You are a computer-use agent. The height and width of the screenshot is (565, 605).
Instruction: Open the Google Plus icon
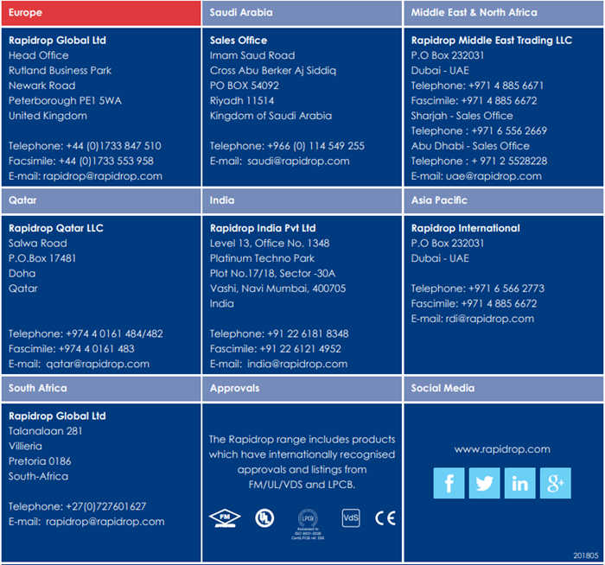(555, 484)
